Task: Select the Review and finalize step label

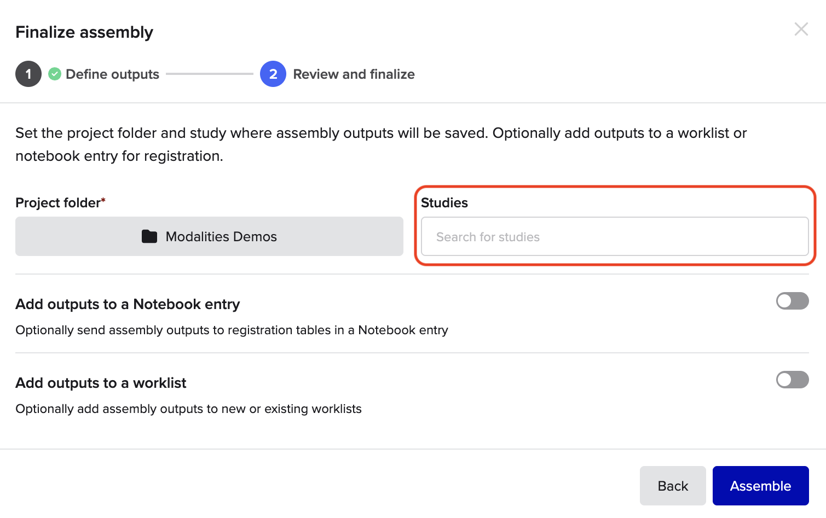Action: point(354,74)
